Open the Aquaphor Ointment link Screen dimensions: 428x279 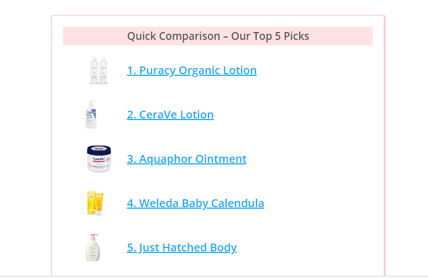(187, 159)
